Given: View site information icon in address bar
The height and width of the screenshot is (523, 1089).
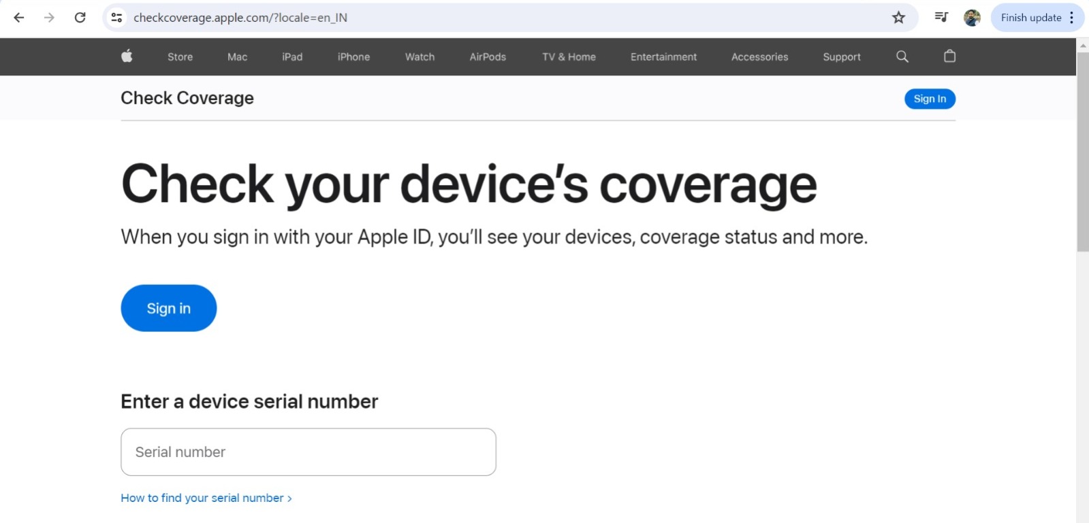Looking at the screenshot, I should point(117,18).
